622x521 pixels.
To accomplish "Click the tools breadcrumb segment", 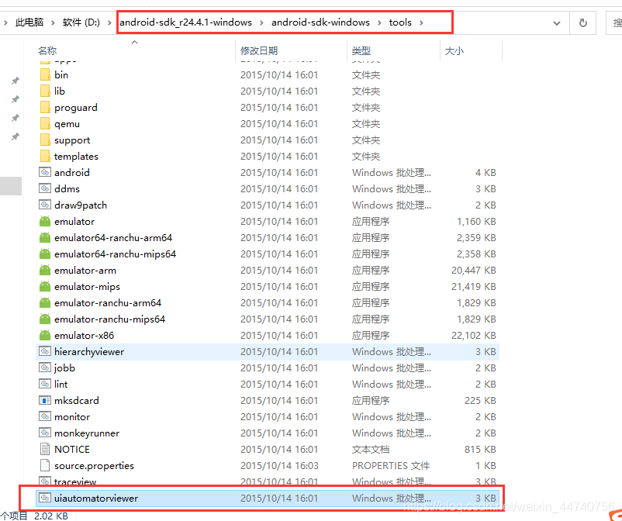I will point(400,22).
